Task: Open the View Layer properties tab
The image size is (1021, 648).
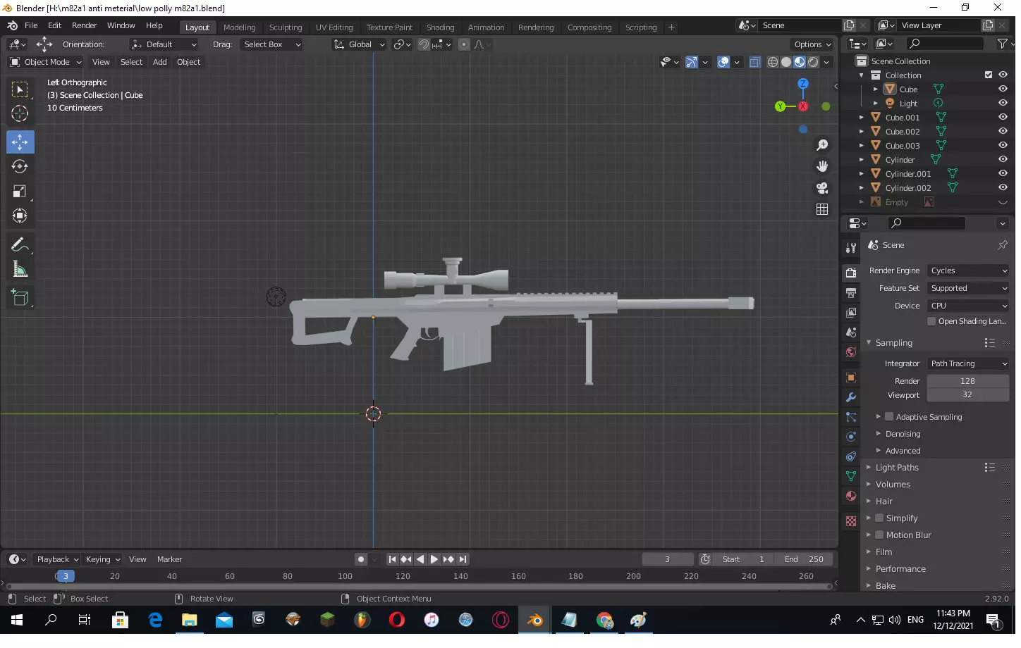Action: pyautogui.click(x=851, y=313)
